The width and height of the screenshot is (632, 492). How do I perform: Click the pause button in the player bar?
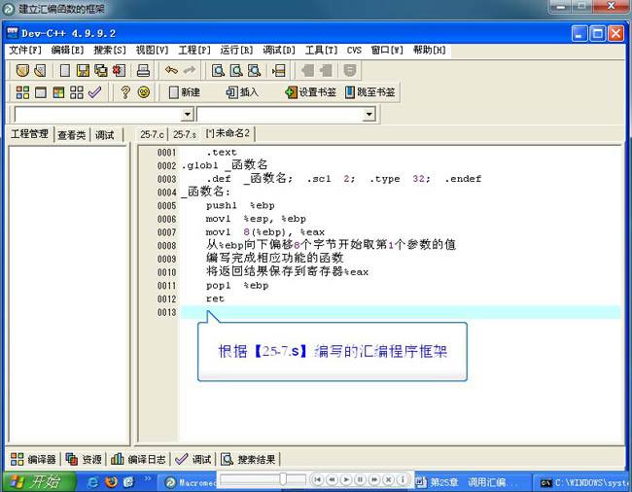(x=360, y=479)
